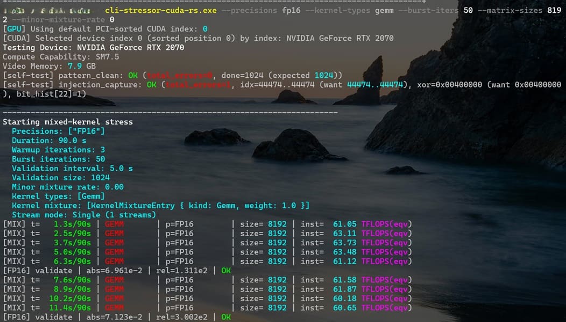Click the 61.87 TFLOPS value
This screenshot has width=566, height=322.
tap(345, 290)
